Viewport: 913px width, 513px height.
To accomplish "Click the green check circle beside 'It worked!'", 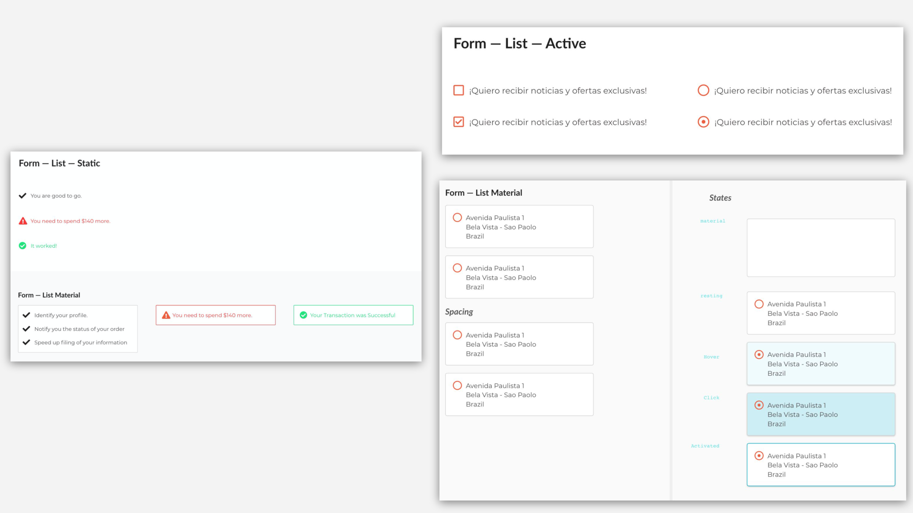I will [x=23, y=246].
